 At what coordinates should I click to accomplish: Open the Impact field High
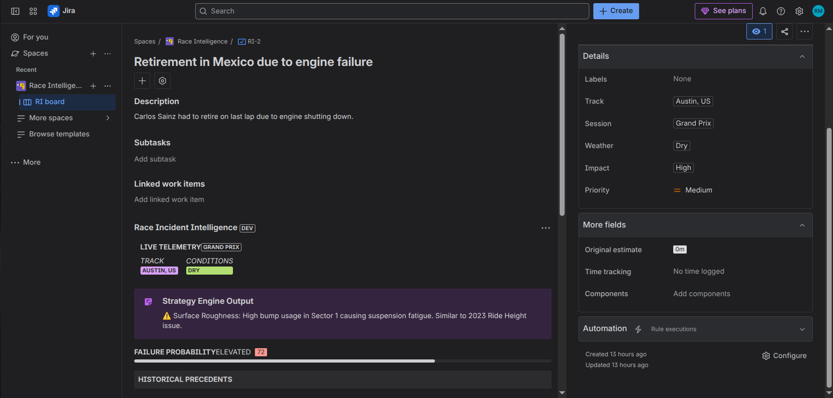(684, 168)
